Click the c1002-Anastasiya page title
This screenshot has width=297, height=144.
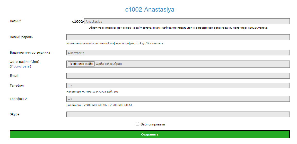tap(150, 10)
